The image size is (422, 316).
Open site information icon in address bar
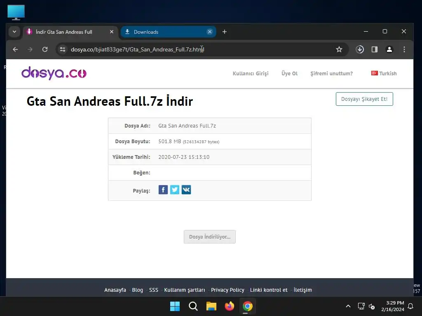(63, 49)
